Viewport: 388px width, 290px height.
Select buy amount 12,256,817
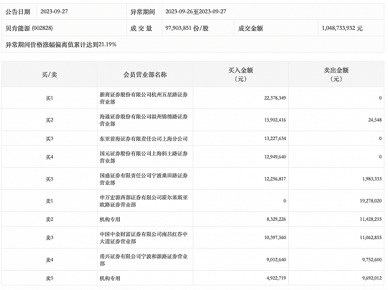pos(275,179)
